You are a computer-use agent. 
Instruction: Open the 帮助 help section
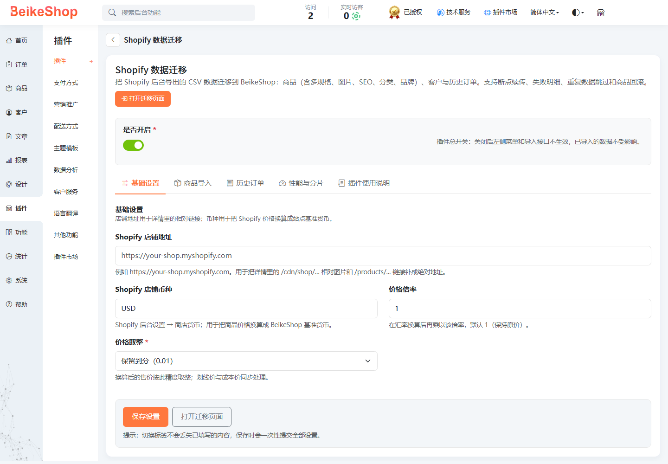tap(17, 304)
